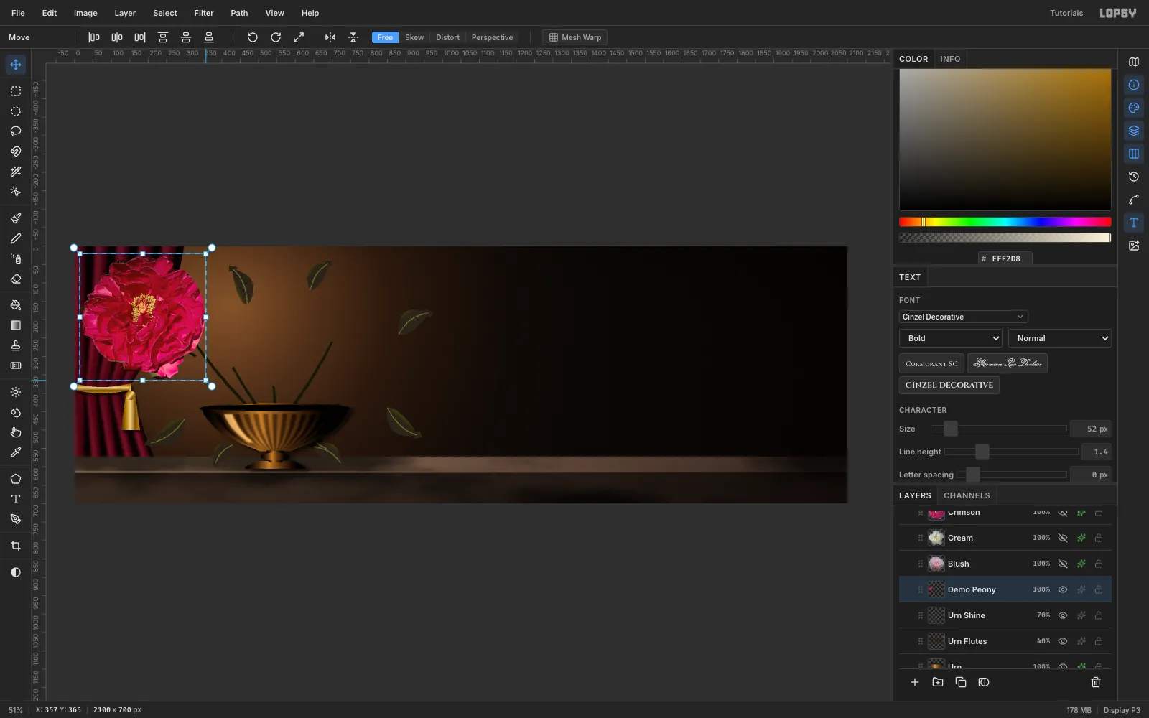Select the Urn Shine layer thumbnail

pos(936,615)
